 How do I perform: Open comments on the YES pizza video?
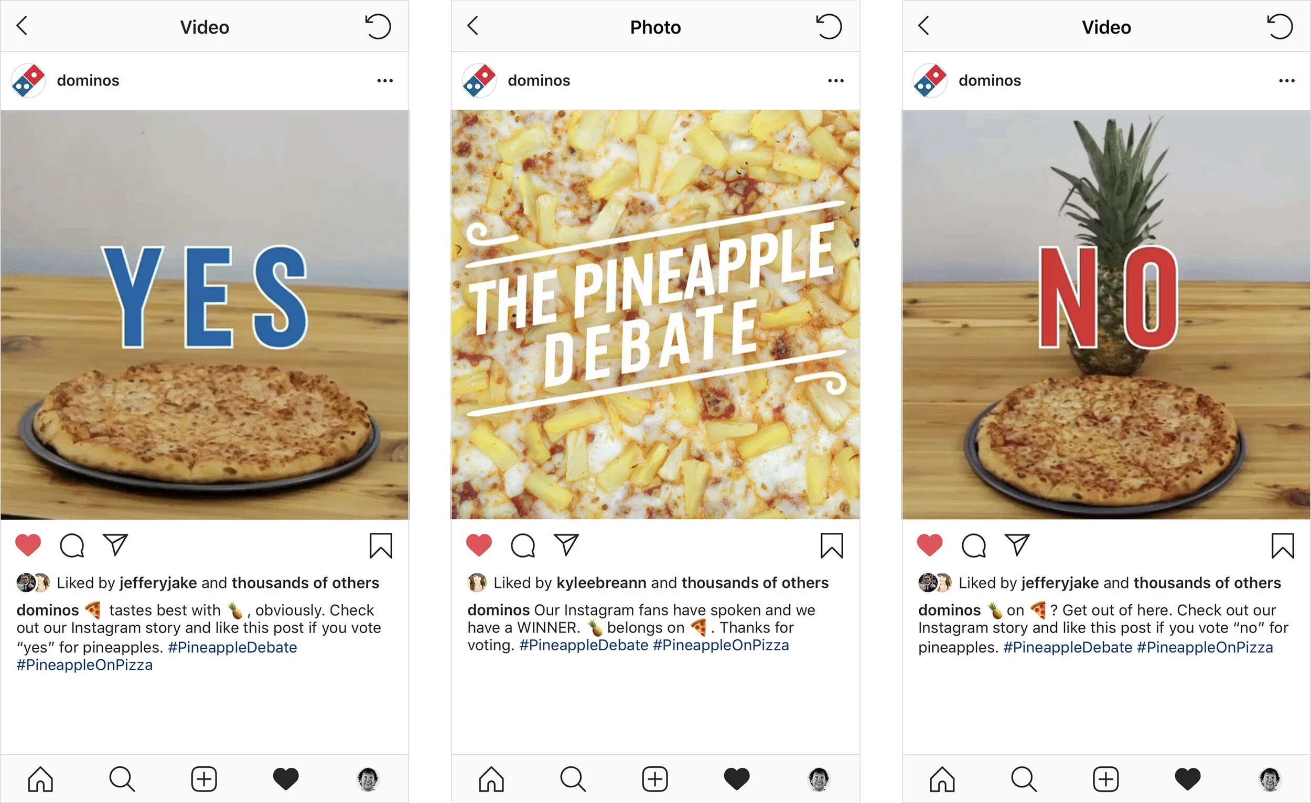(x=72, y=545)
